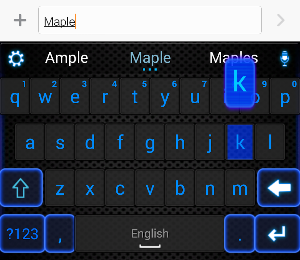Tap the English space bar
Screen dimensions: 300x260
[150, 233]
